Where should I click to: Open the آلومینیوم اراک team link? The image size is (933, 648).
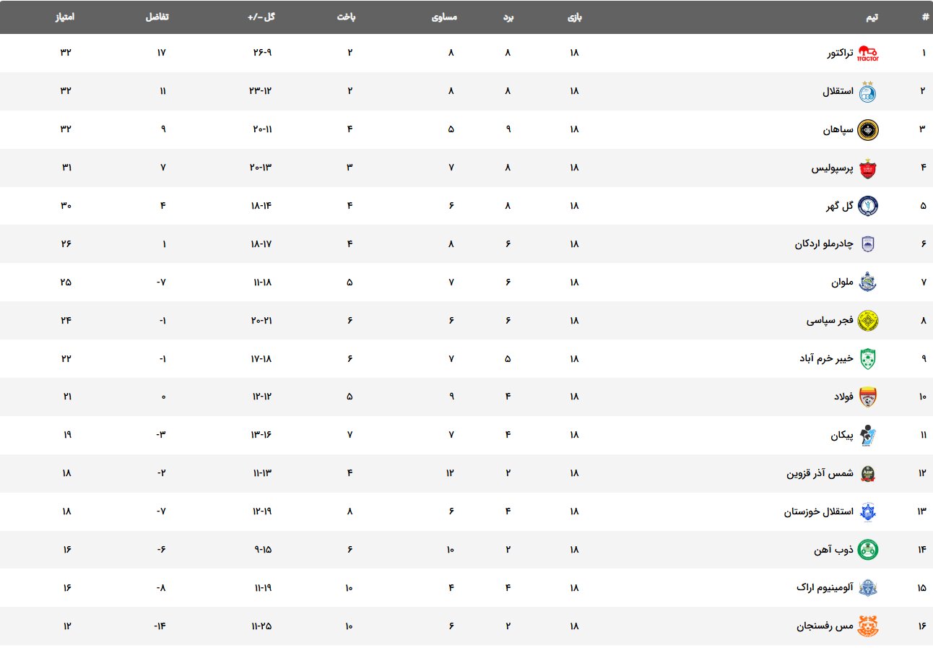825,588
